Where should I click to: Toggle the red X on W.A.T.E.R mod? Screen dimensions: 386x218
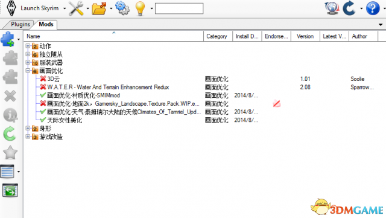coord(43,87)
